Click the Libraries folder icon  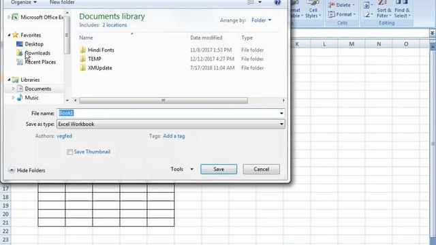(15, 80)
